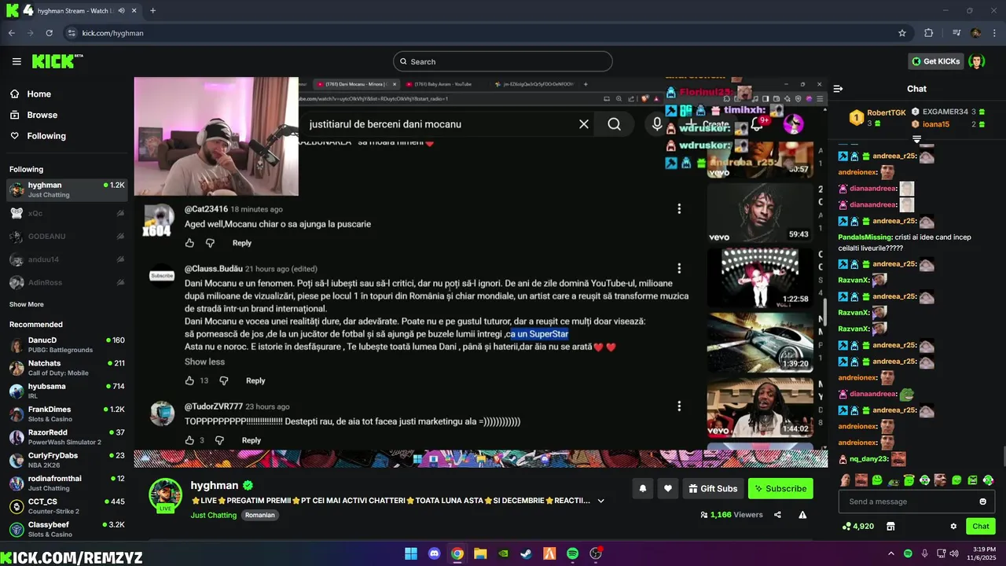Select GODEANU channel in Following

(x=67, y=237)
